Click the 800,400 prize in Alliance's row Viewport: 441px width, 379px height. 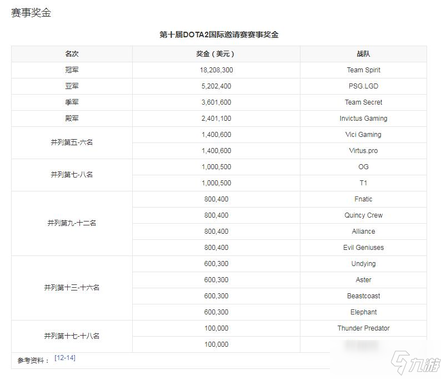[x=216, y=232]
